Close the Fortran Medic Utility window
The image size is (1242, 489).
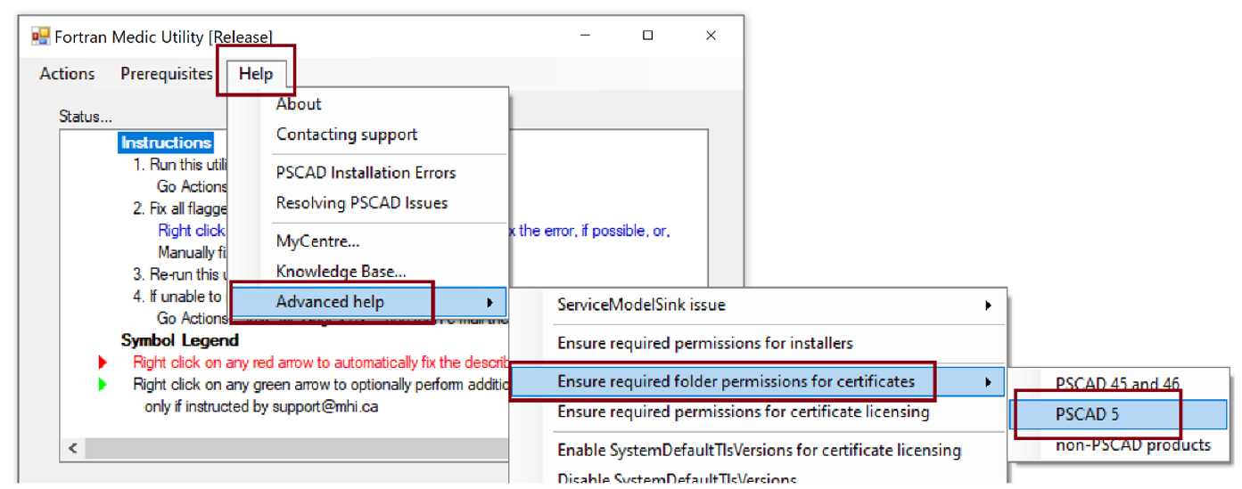tap(711, 36)
